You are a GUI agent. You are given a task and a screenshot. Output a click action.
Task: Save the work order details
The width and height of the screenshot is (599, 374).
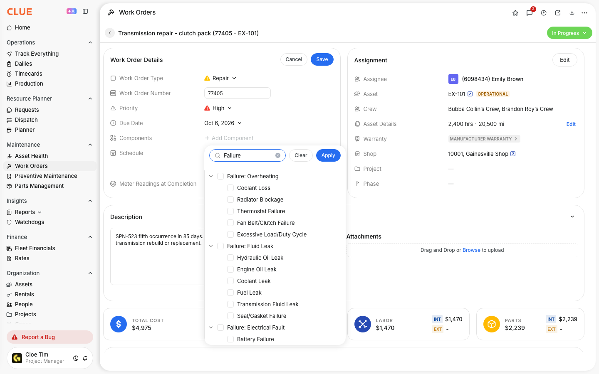click(x=322, y=59)
